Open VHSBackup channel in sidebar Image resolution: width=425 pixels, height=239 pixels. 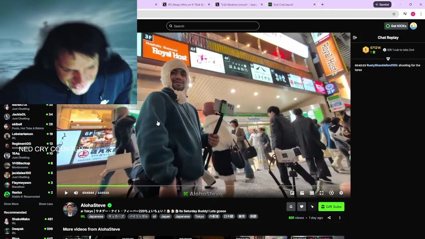[x=28, y=165]
